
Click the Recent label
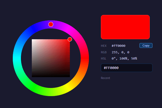point(105,78)
